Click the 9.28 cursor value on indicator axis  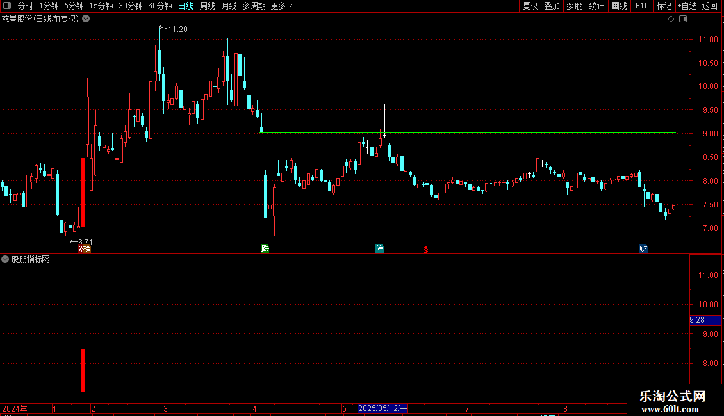[x=705, y=319]
